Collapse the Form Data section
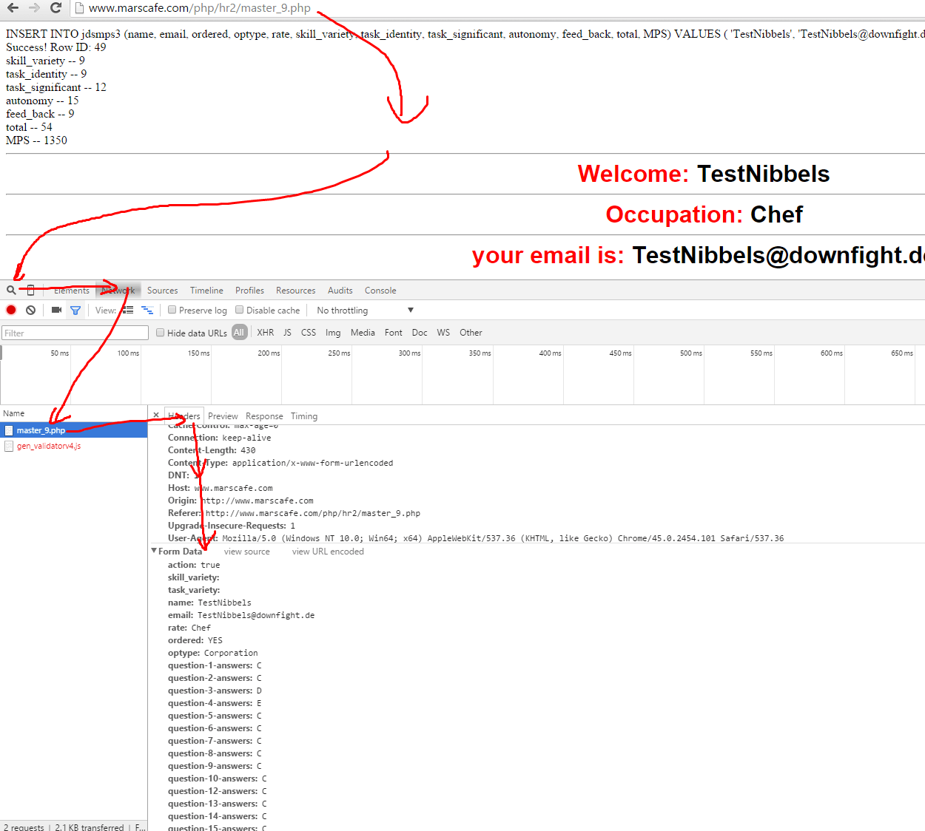 tap(155, 551)
